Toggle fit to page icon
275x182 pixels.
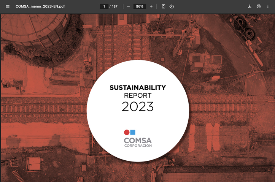(x=164, y=6)
